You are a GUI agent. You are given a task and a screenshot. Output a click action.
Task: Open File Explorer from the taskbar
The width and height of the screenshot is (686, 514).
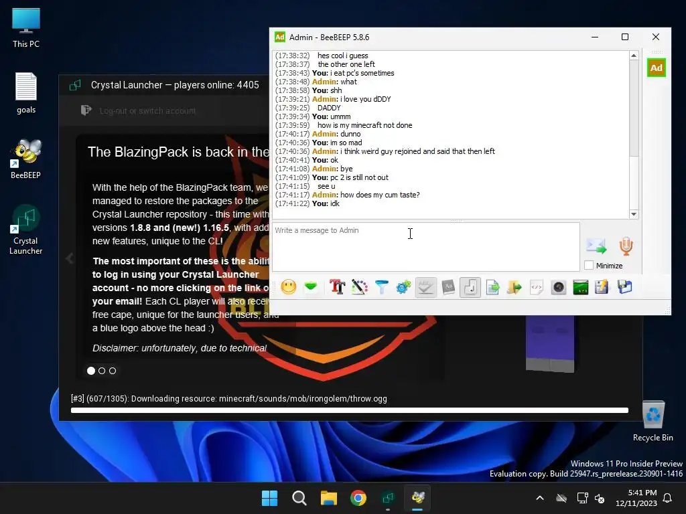[x=328, y=498]
